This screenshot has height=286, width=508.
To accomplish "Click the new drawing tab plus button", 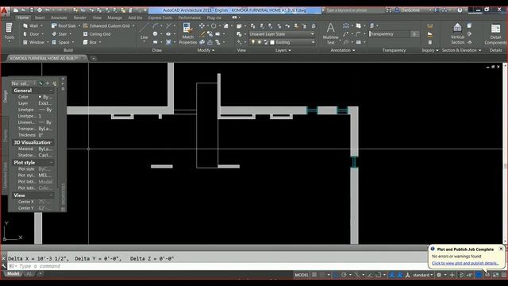I will coord(94,58).
